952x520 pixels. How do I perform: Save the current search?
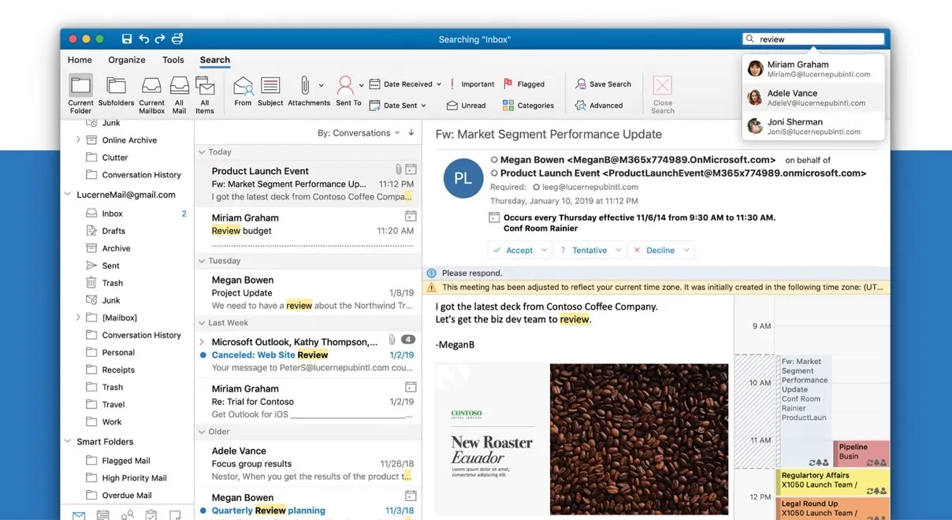click(x=604, y=84)
